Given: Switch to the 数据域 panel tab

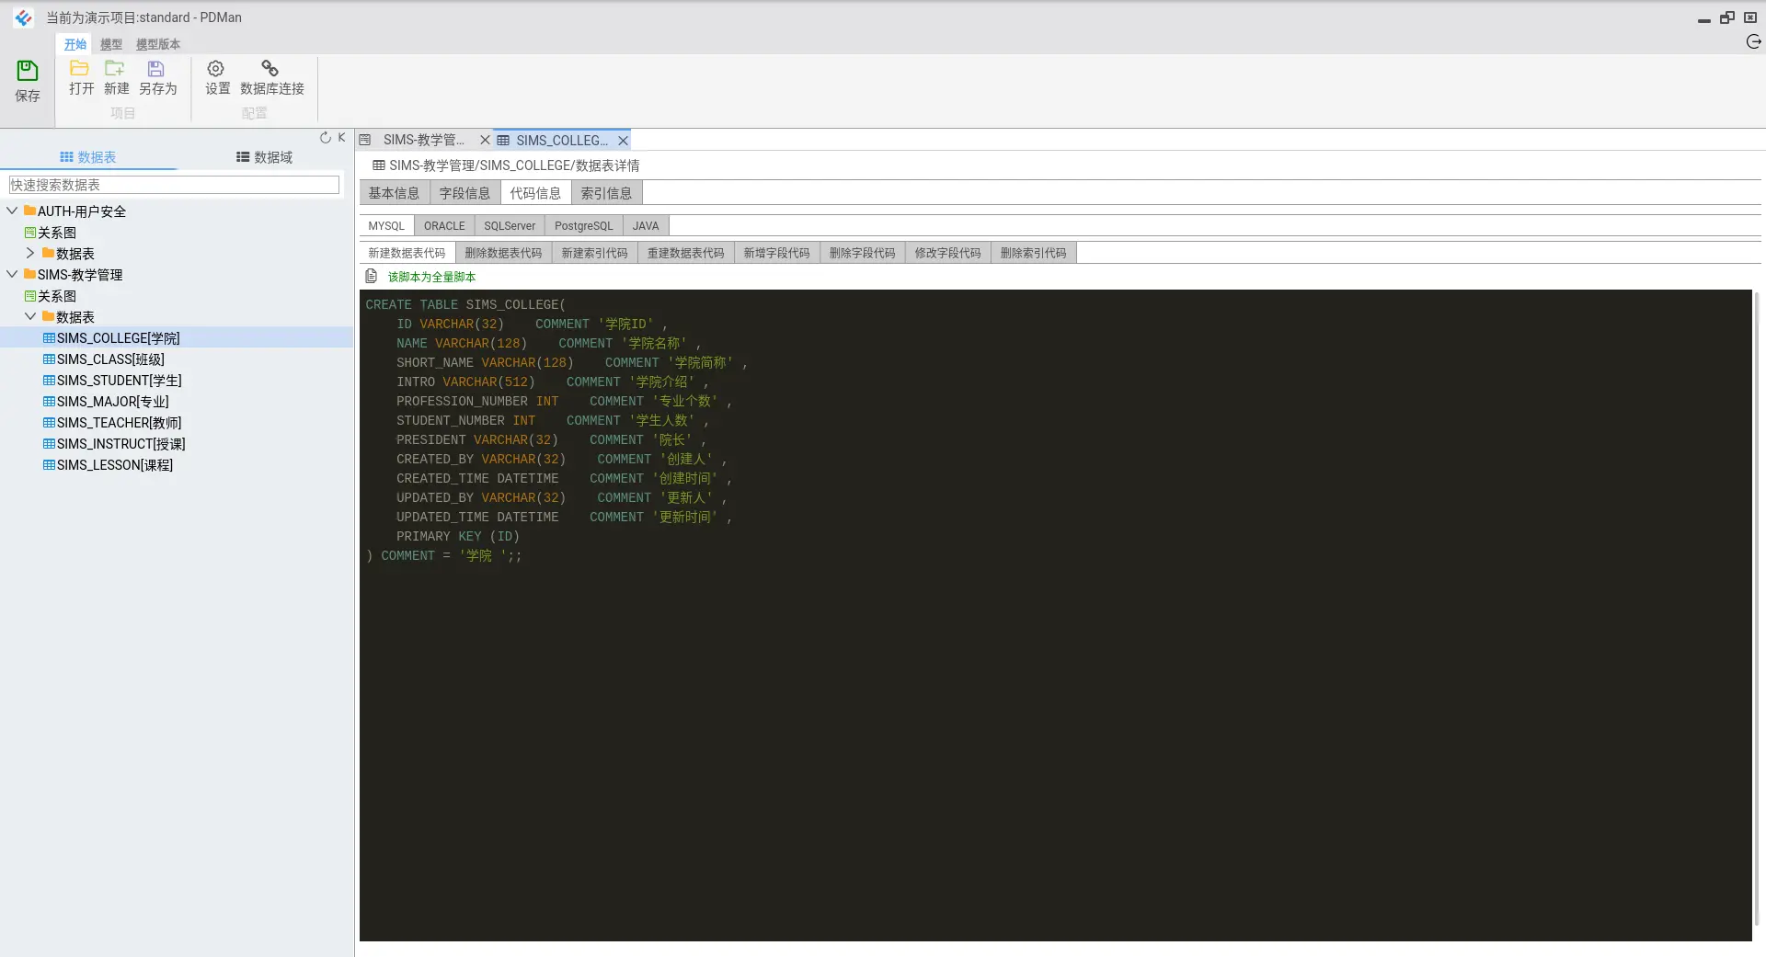Looking at the screenshot, I should tap(264, 157).
